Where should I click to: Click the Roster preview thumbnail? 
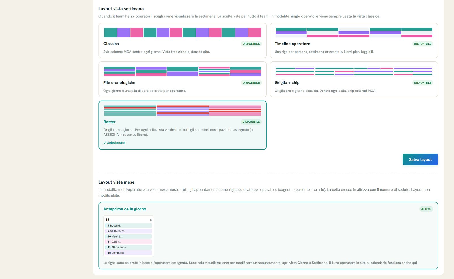click(182, 110)
